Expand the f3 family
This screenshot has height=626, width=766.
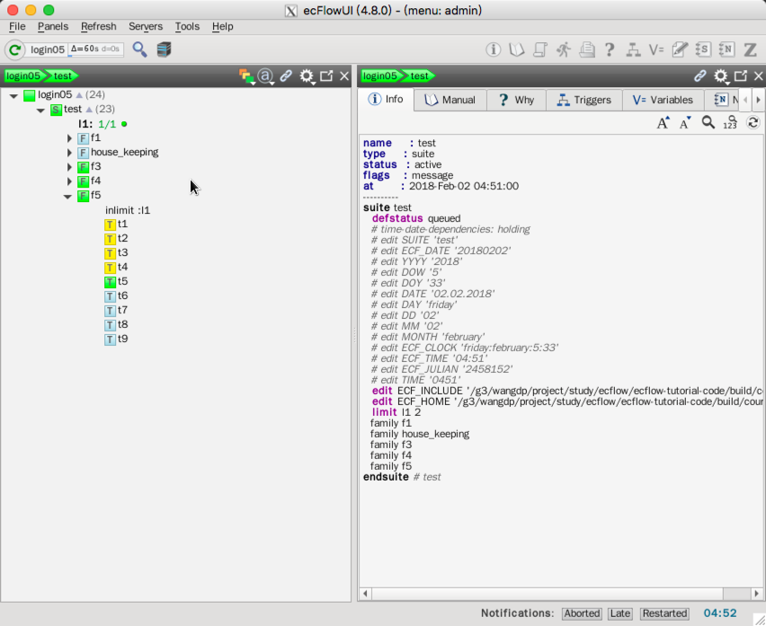[x=69, y=167]
